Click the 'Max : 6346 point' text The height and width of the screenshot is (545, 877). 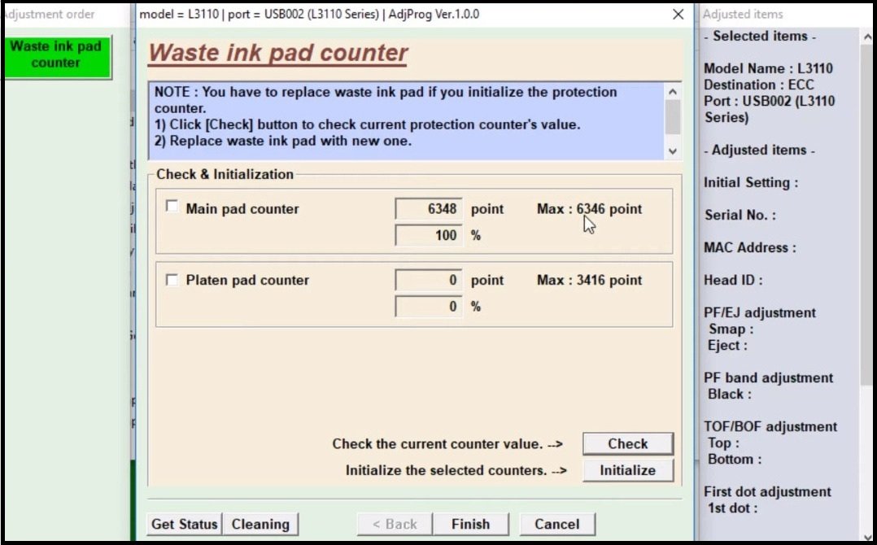(x=589, y=209)
